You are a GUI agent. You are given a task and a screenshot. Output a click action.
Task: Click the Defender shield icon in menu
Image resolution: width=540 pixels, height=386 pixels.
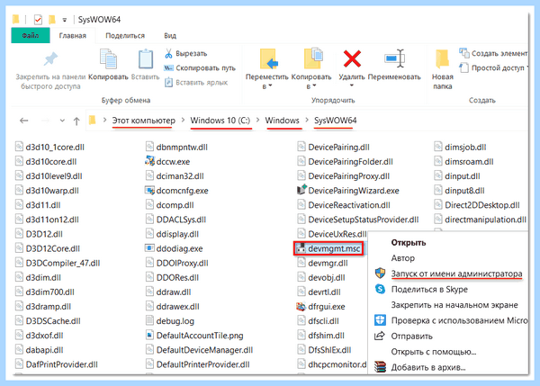coord(380,320)
